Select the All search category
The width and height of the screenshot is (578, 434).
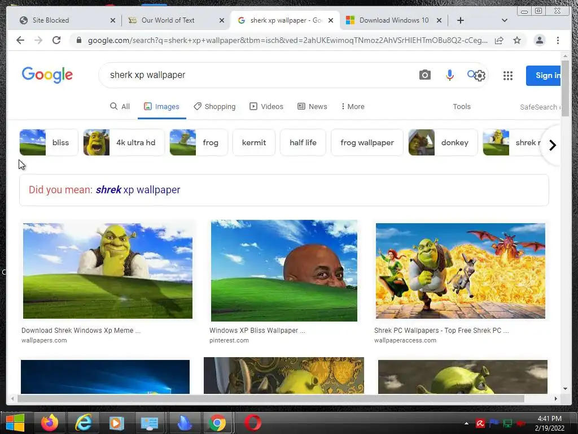[120, 107]
